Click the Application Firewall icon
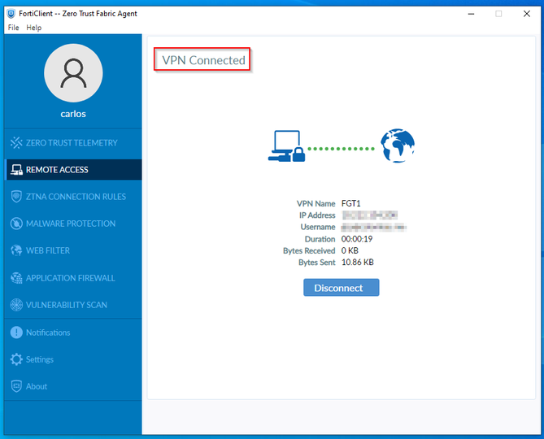 [16, 278]
